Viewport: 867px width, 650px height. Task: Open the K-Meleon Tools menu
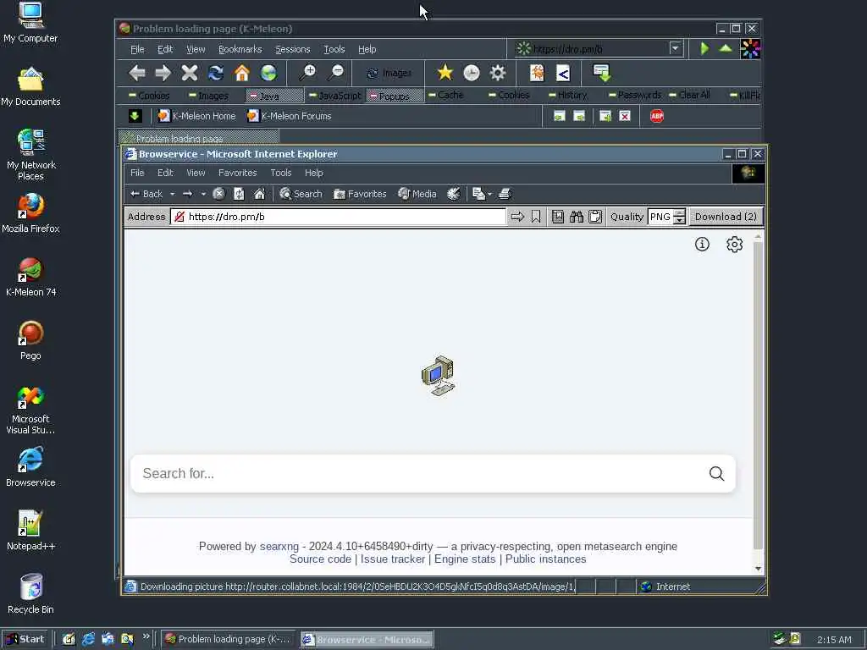pos(334,49)
